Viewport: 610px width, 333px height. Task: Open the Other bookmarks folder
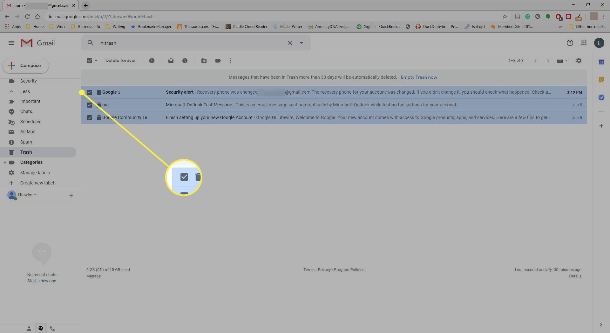coord(587,27)
